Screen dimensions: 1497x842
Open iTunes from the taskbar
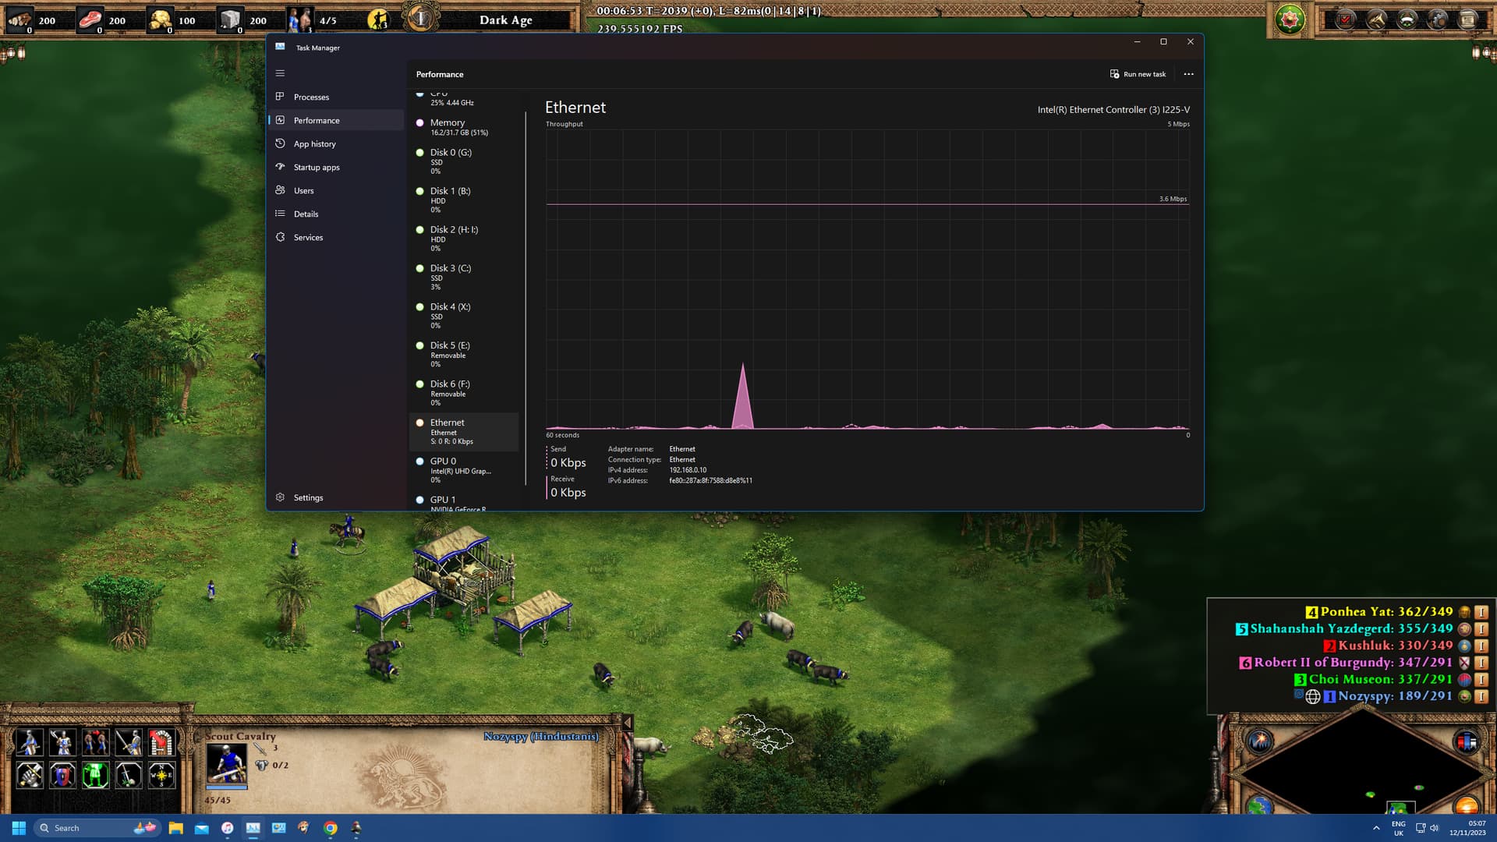(x=227, y=828)
